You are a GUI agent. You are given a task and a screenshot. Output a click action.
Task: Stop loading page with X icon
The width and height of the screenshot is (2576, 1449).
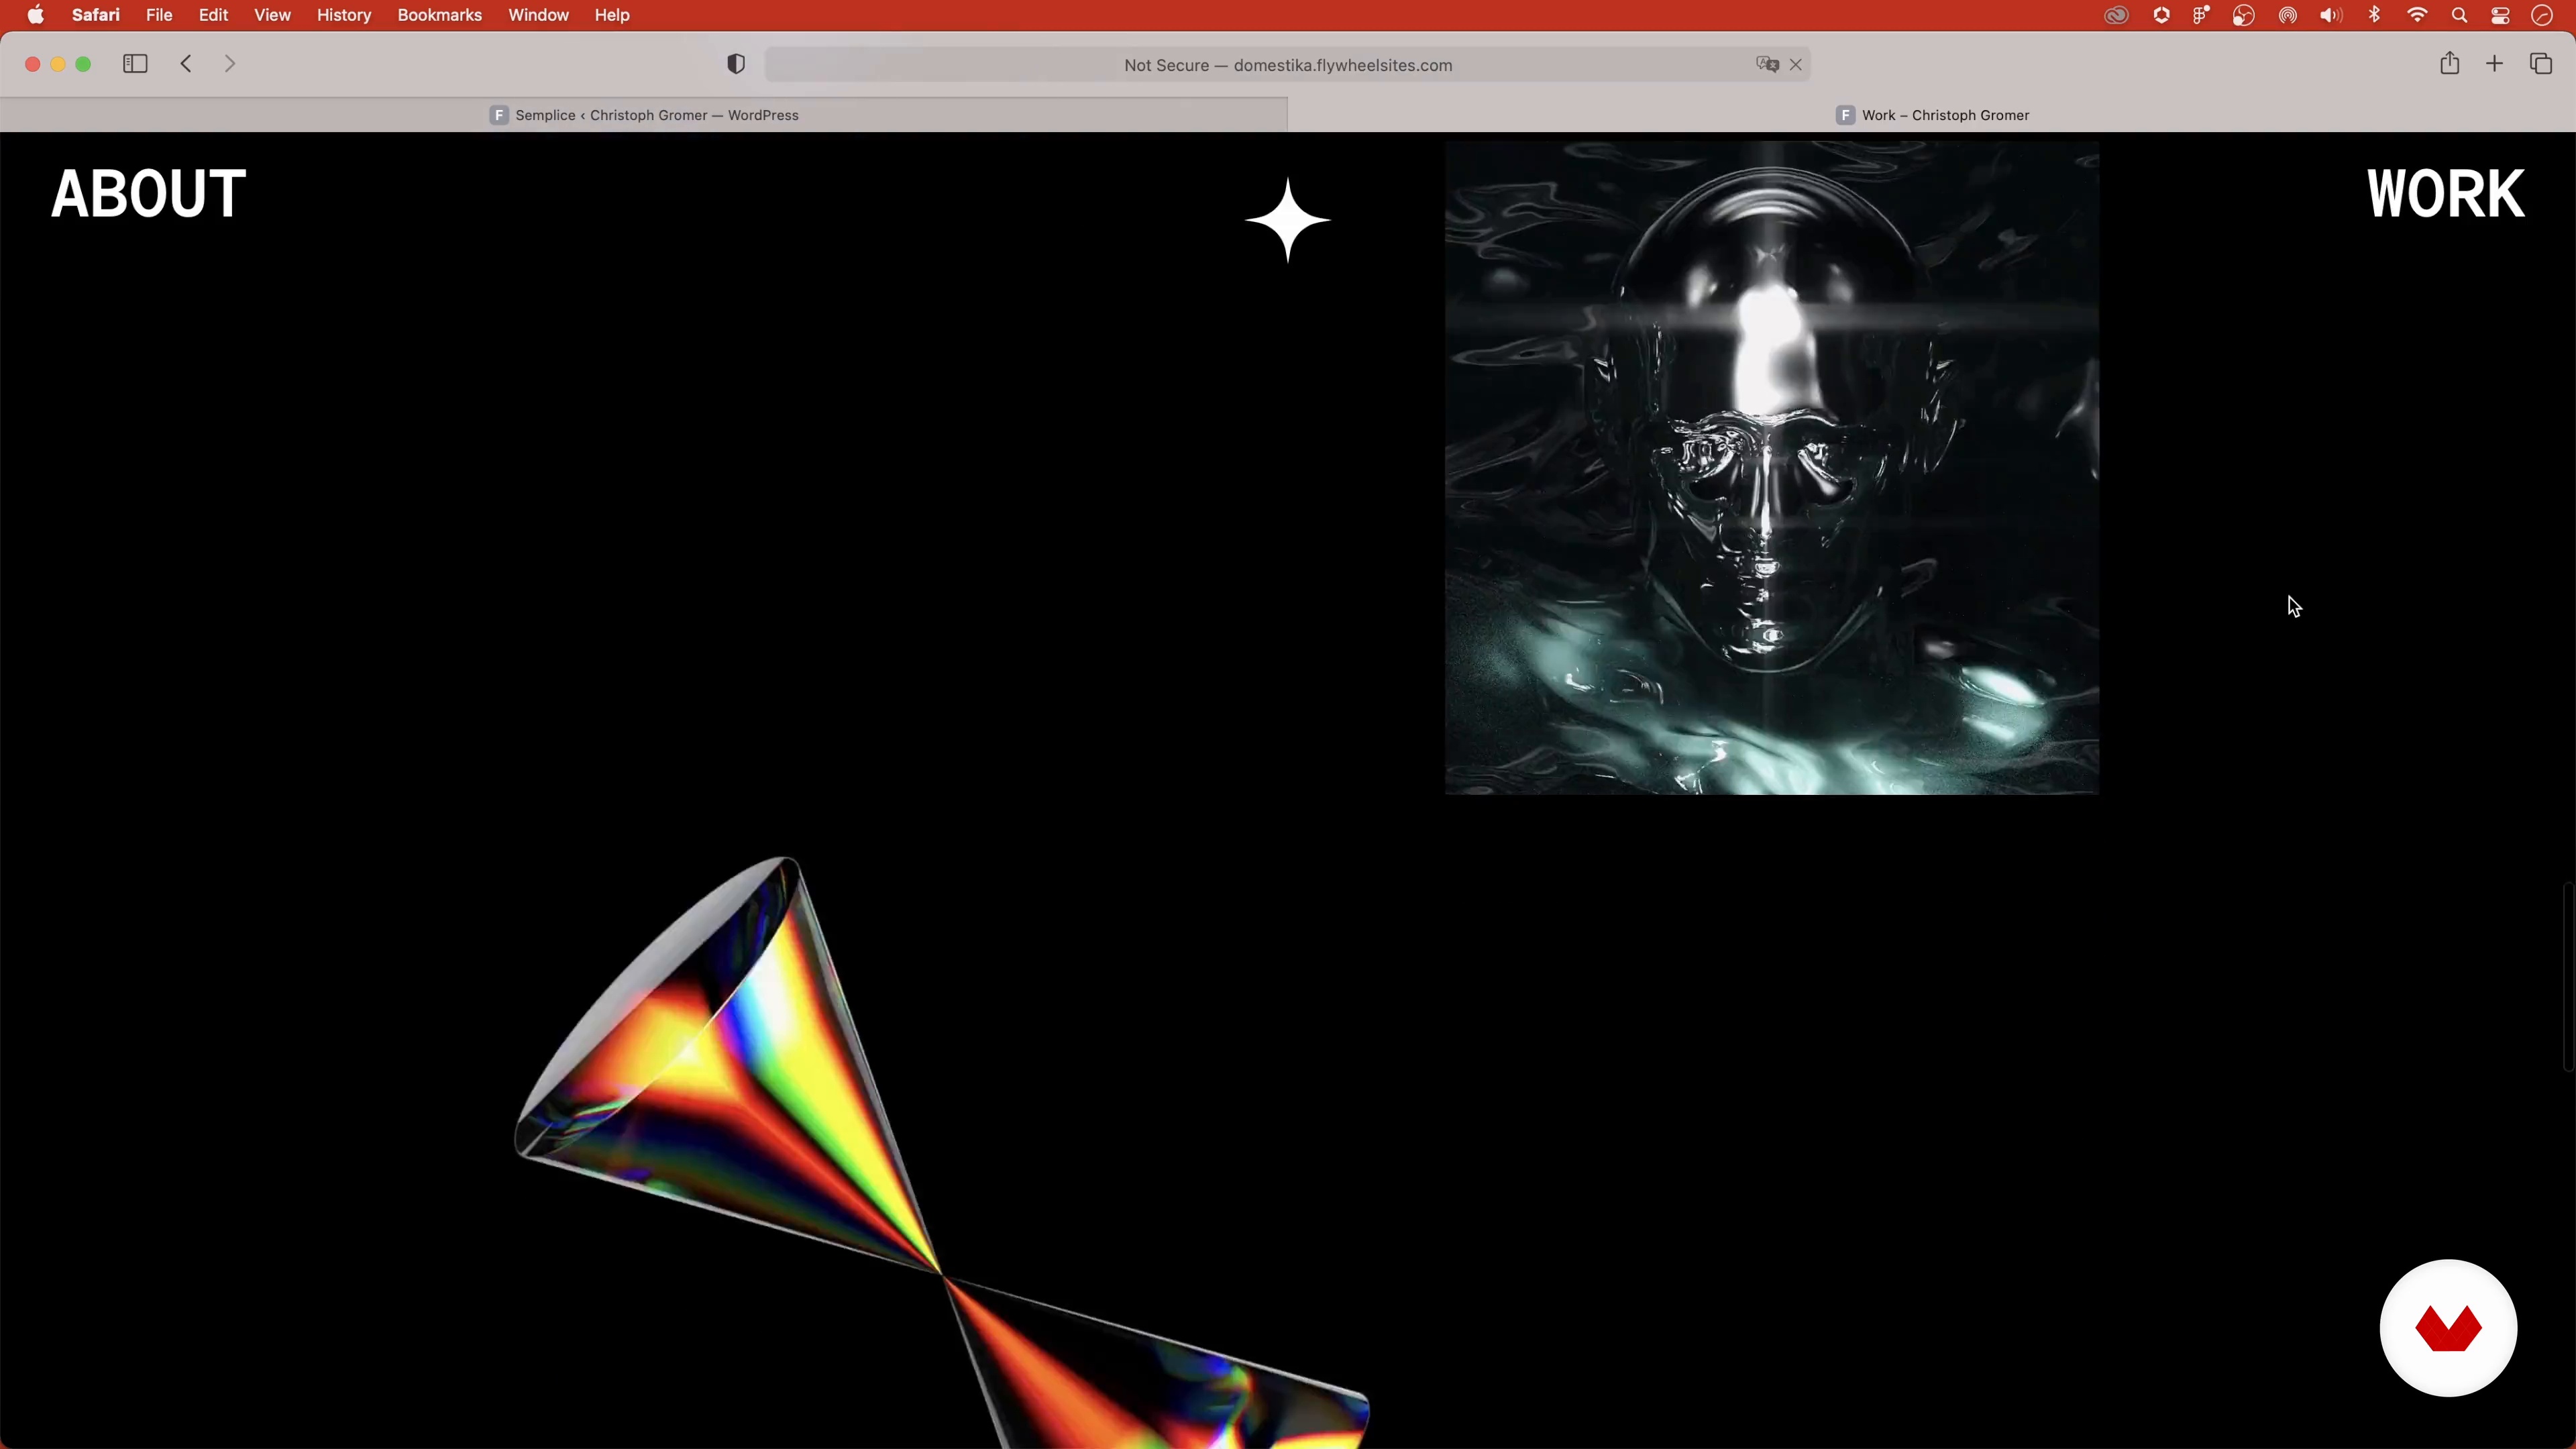[x=1796, y=65]
